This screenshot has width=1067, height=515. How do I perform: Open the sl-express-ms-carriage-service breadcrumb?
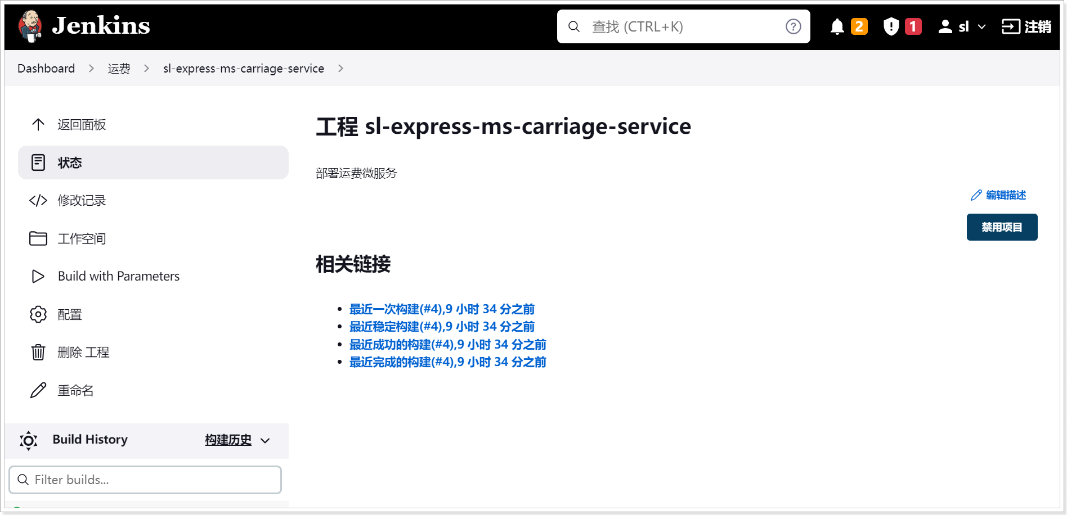[244, 69]
